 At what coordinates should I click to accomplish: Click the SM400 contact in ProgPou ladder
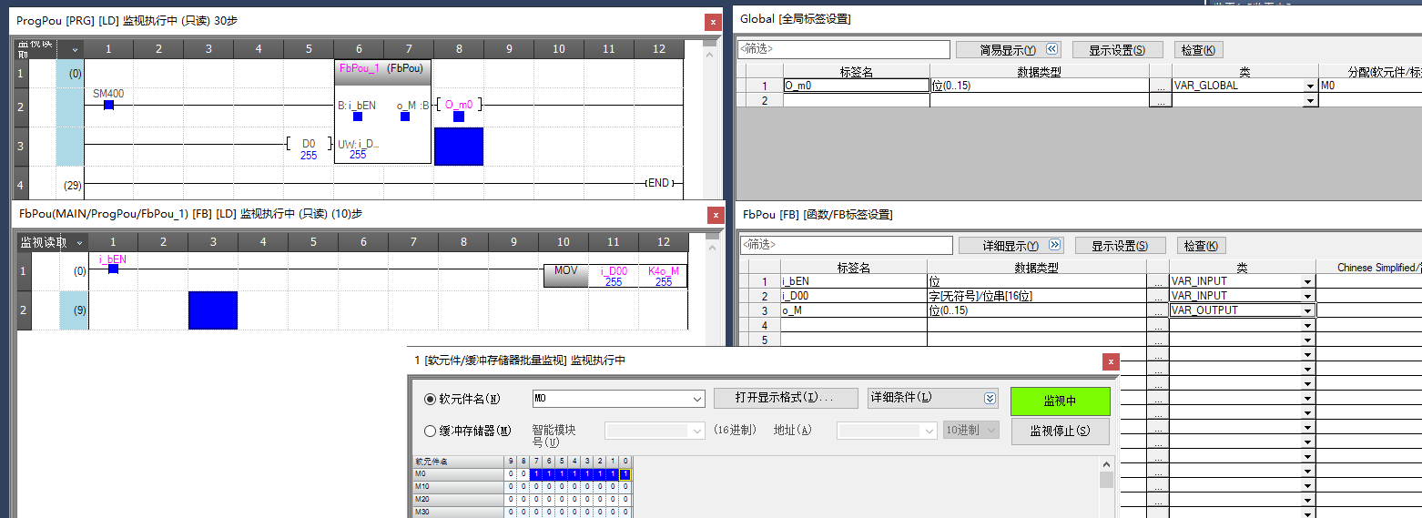108,104
